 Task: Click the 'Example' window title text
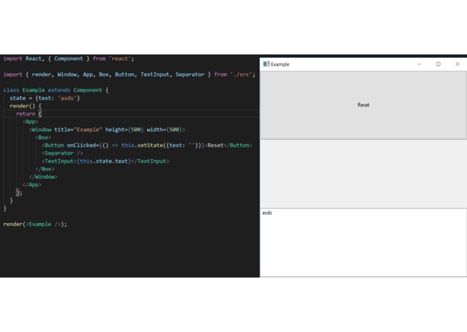(280, 65)
